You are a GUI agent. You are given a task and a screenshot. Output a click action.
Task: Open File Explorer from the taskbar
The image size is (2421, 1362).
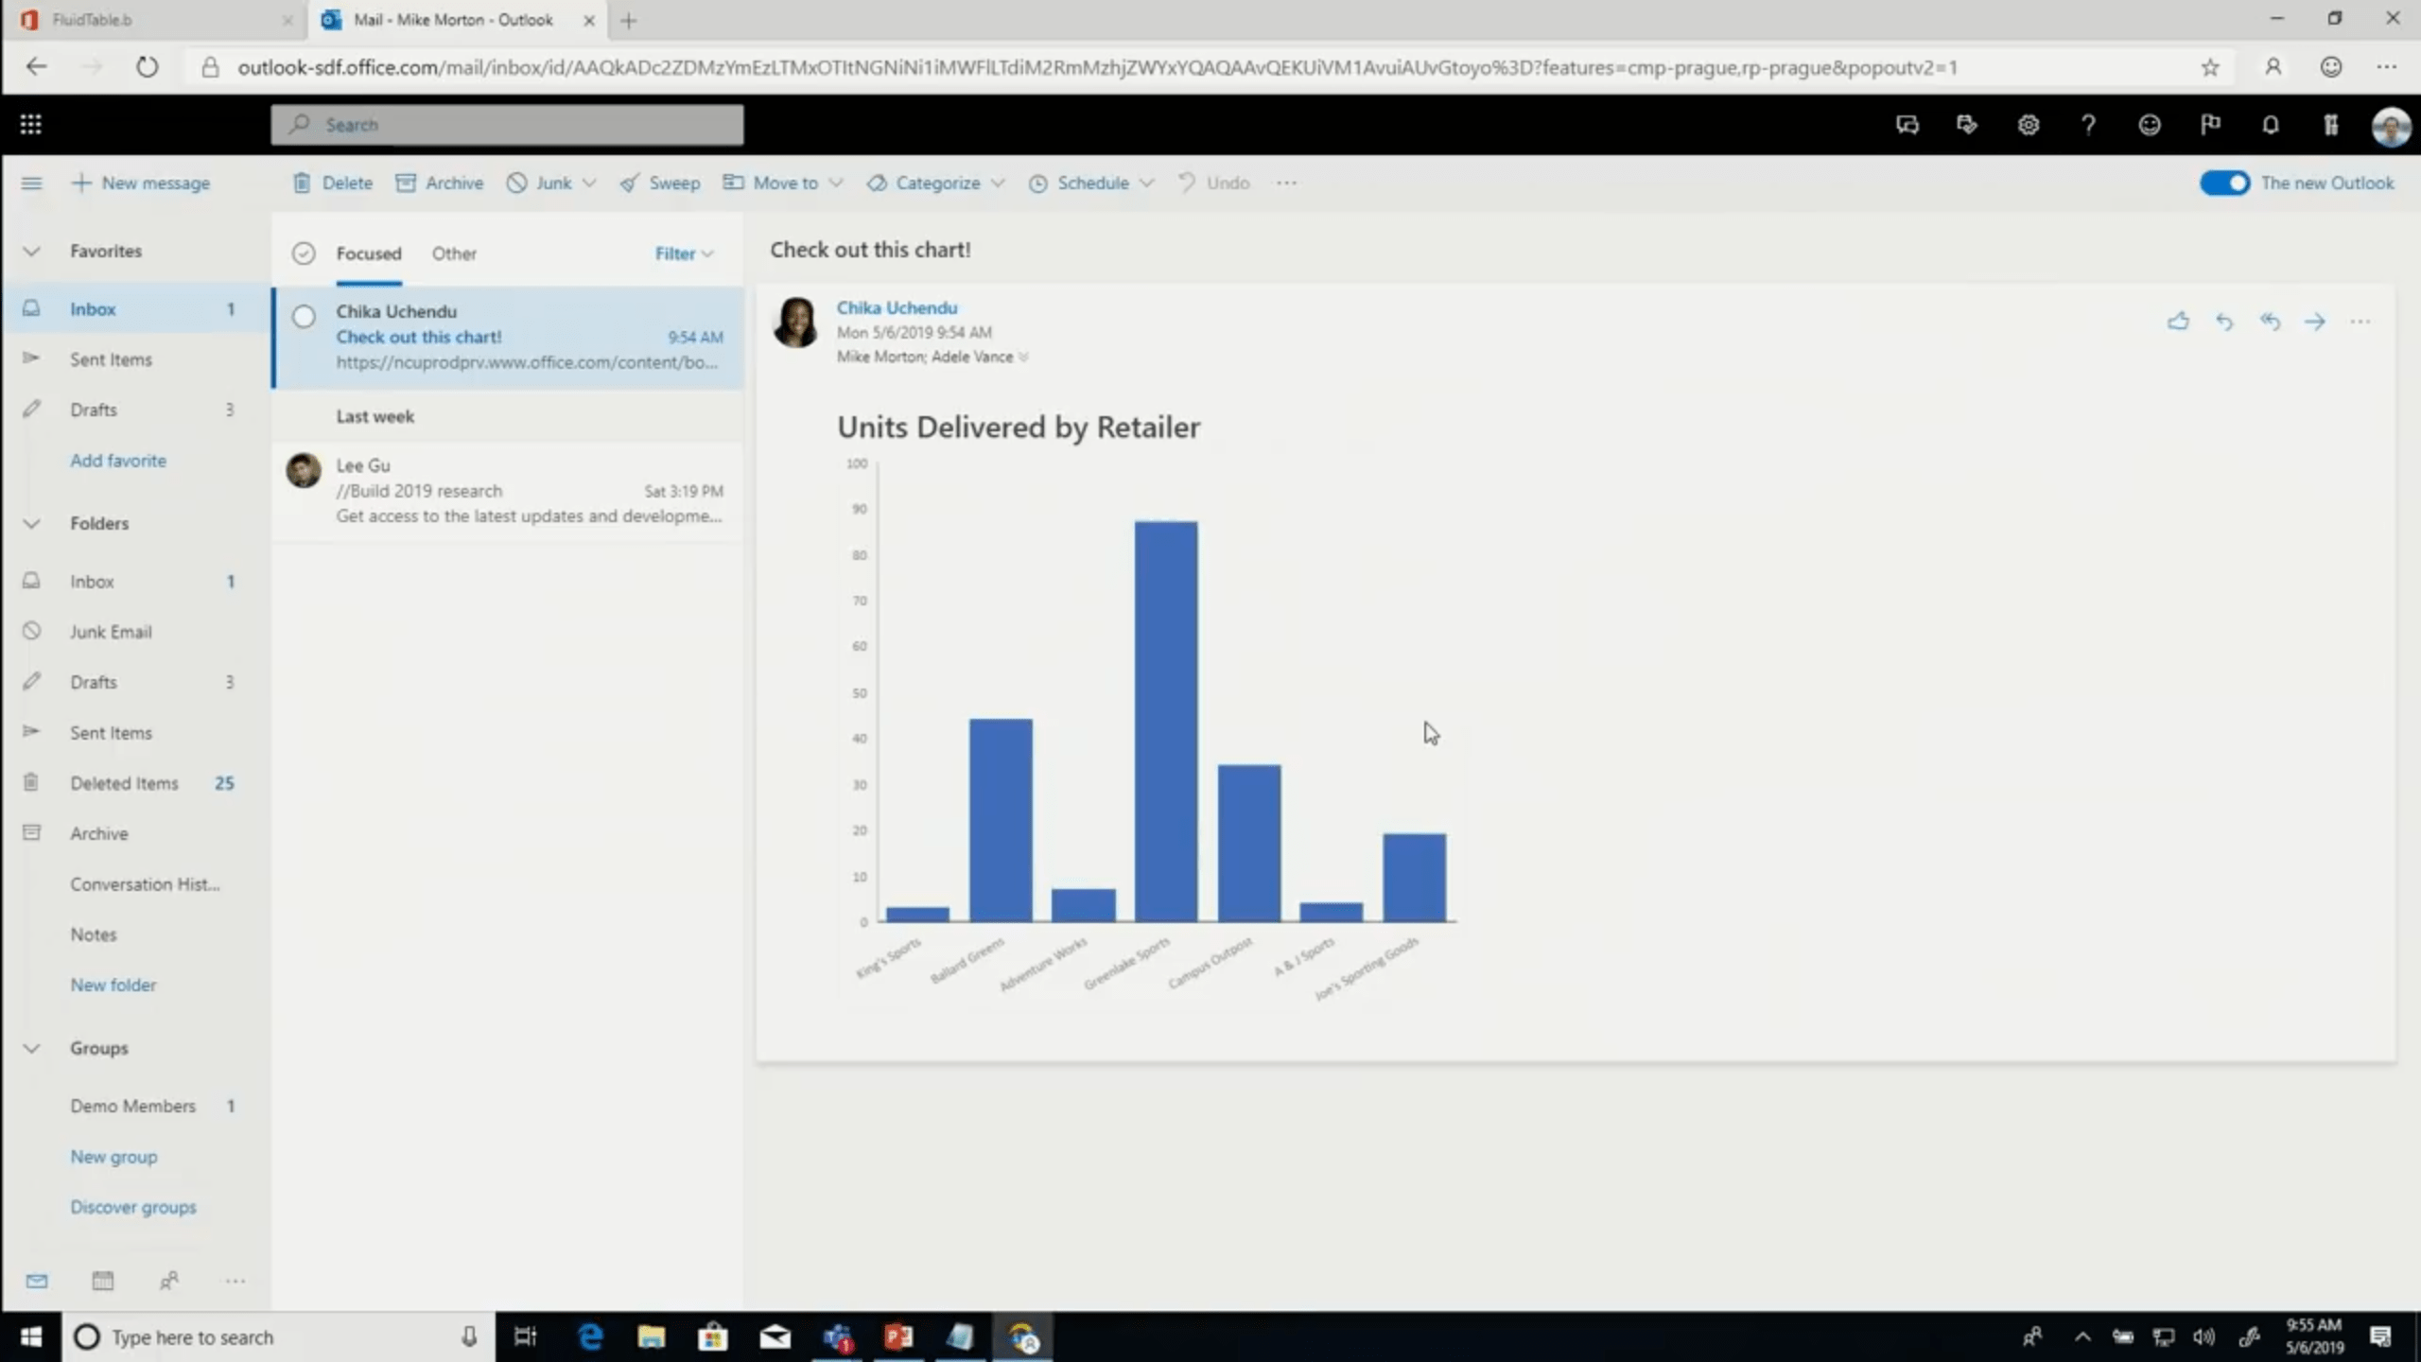click(x=651, y=1336)
